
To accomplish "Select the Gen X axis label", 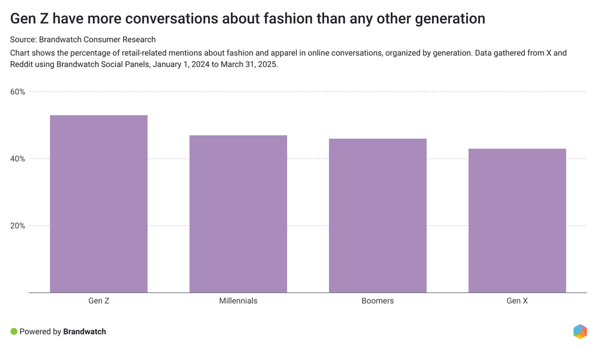I will click(517, 301).
